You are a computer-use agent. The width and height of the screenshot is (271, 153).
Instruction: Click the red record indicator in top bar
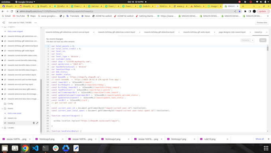coord(240,2)
